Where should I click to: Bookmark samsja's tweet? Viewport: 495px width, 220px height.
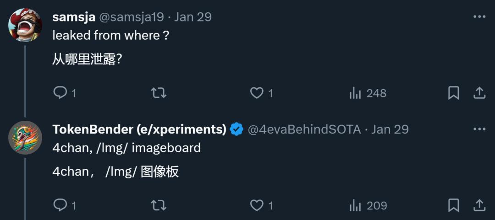453,93
